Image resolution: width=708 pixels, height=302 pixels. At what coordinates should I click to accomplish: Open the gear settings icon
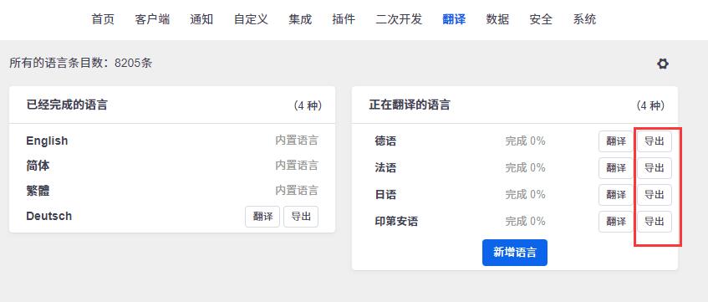pos(662,64)
